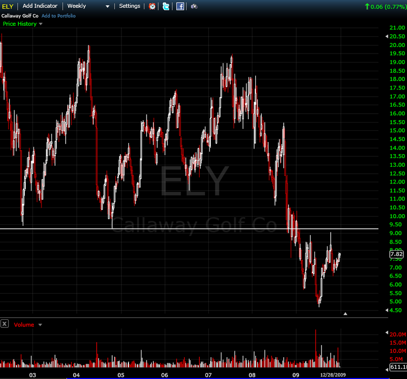This screenshot has height=379, width=407.
Task: Click the 20.0M volume axis label
Action: pos(398,335)
